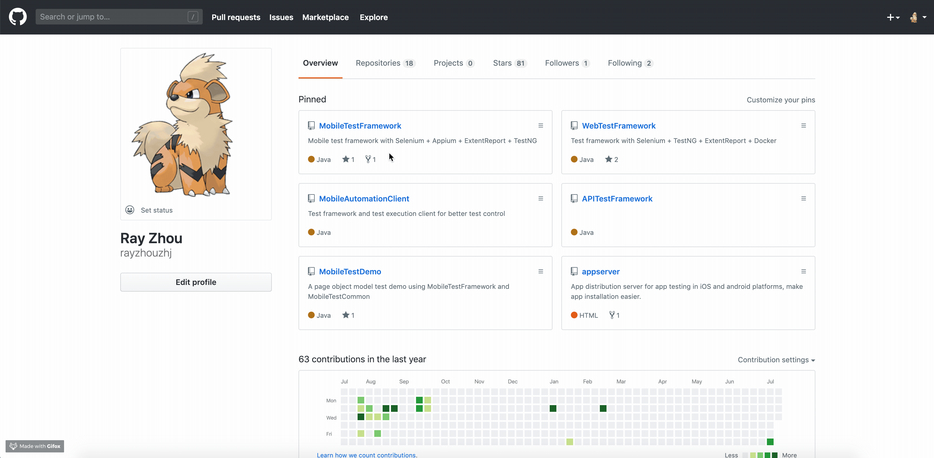The height and width of the screenshot is (458, 934).
Task: Click repo icon beside WebTestFramework
Action: pyautogui.click(x=574, y=126)
